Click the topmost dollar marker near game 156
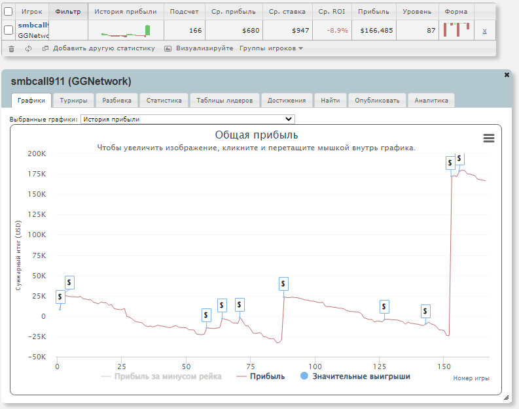 point(459,159)
